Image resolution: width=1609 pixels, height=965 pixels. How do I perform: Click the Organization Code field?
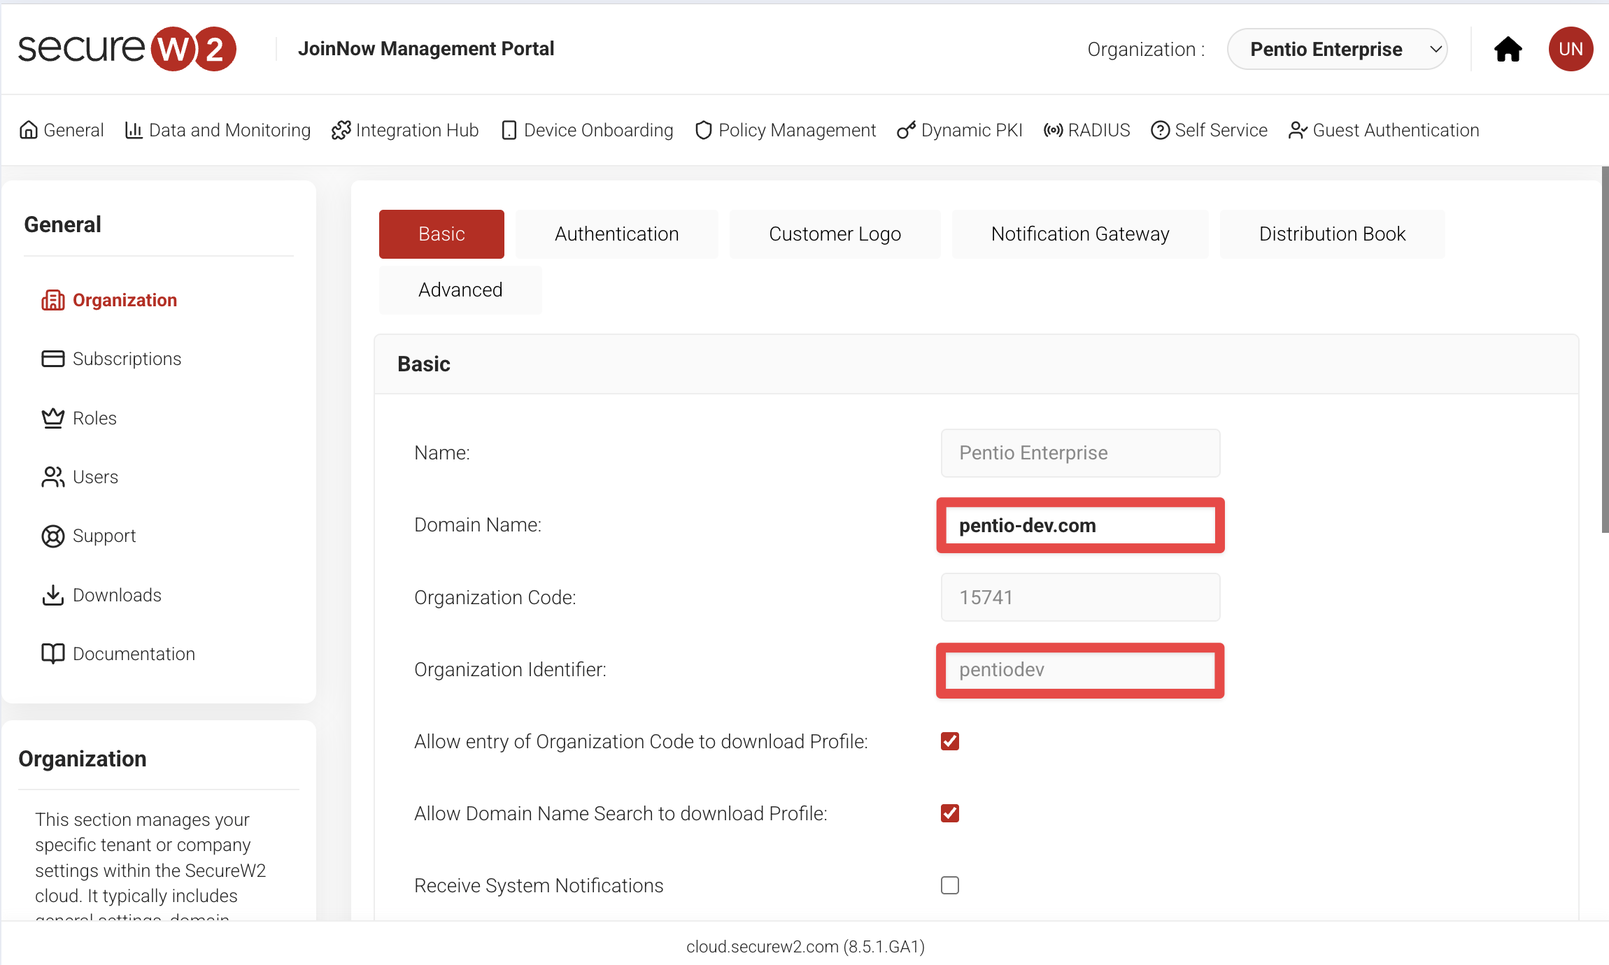point(1080,597)
